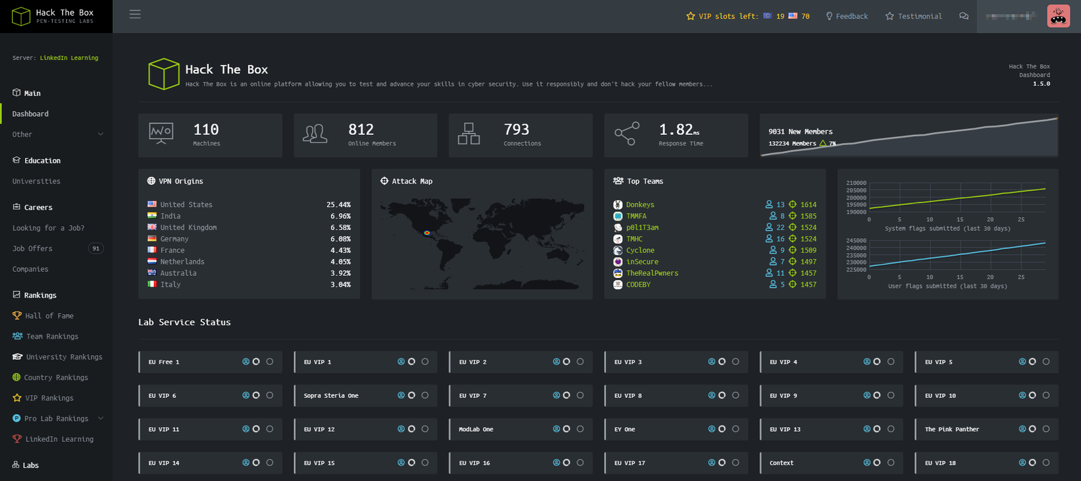Click the hamburger menu icon in header
1081x481 pixels.
(x=135, y=14)
